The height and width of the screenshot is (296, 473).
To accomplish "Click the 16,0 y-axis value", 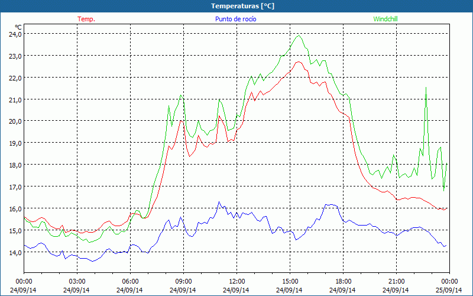I will pos(15,209).
